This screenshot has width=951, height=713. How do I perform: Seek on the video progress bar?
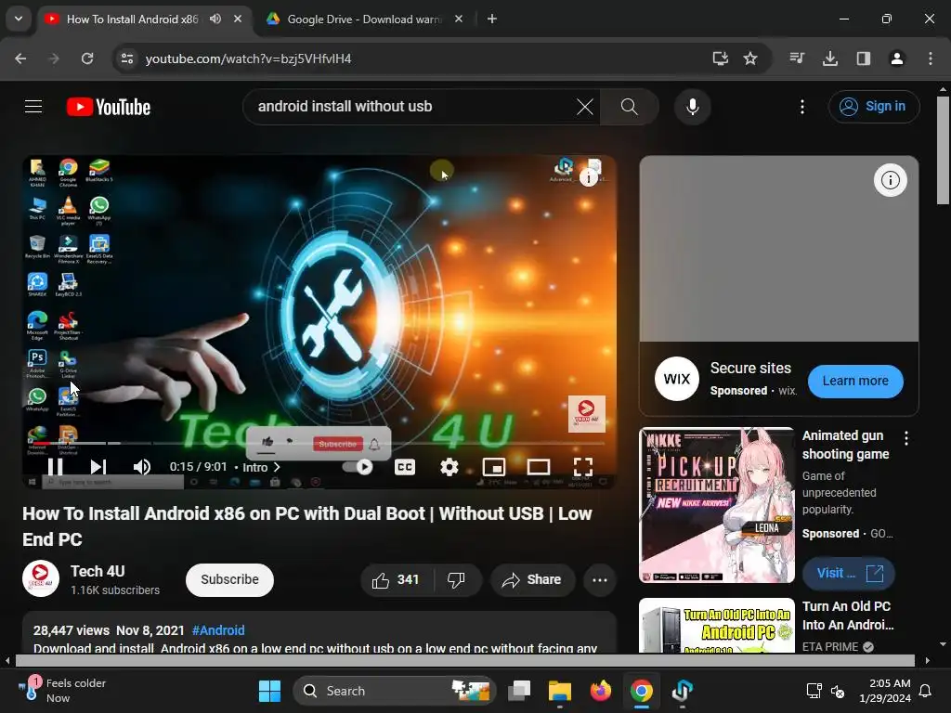pos(319,443)
